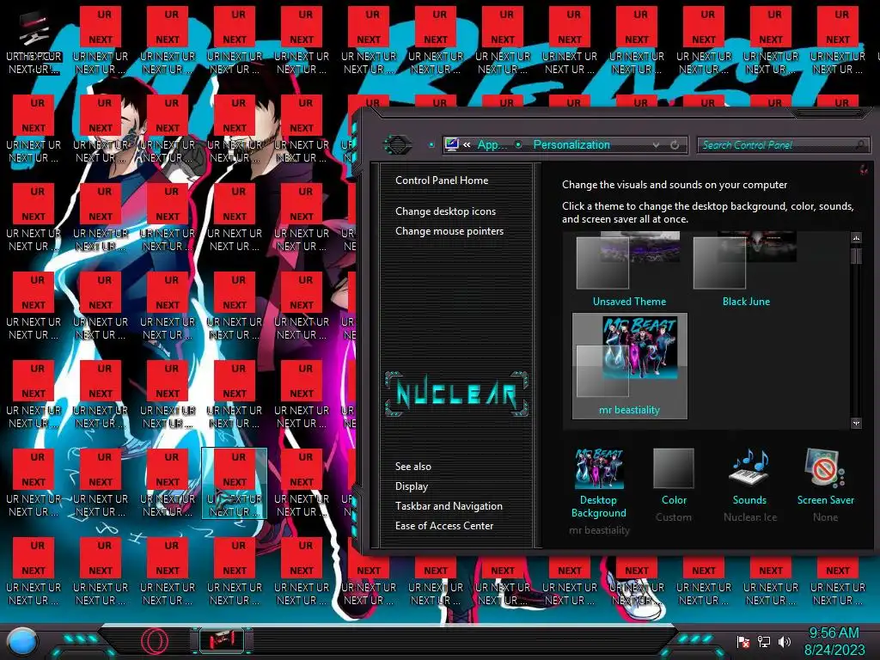Open the double-chevron breadcrumb overflow in address bar
Image resolution: width=880 pixels, height=660 pixels.
(467, 144)
